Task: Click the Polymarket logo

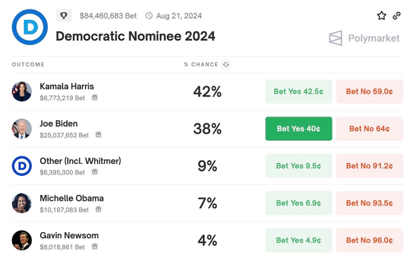Action: 364,38
